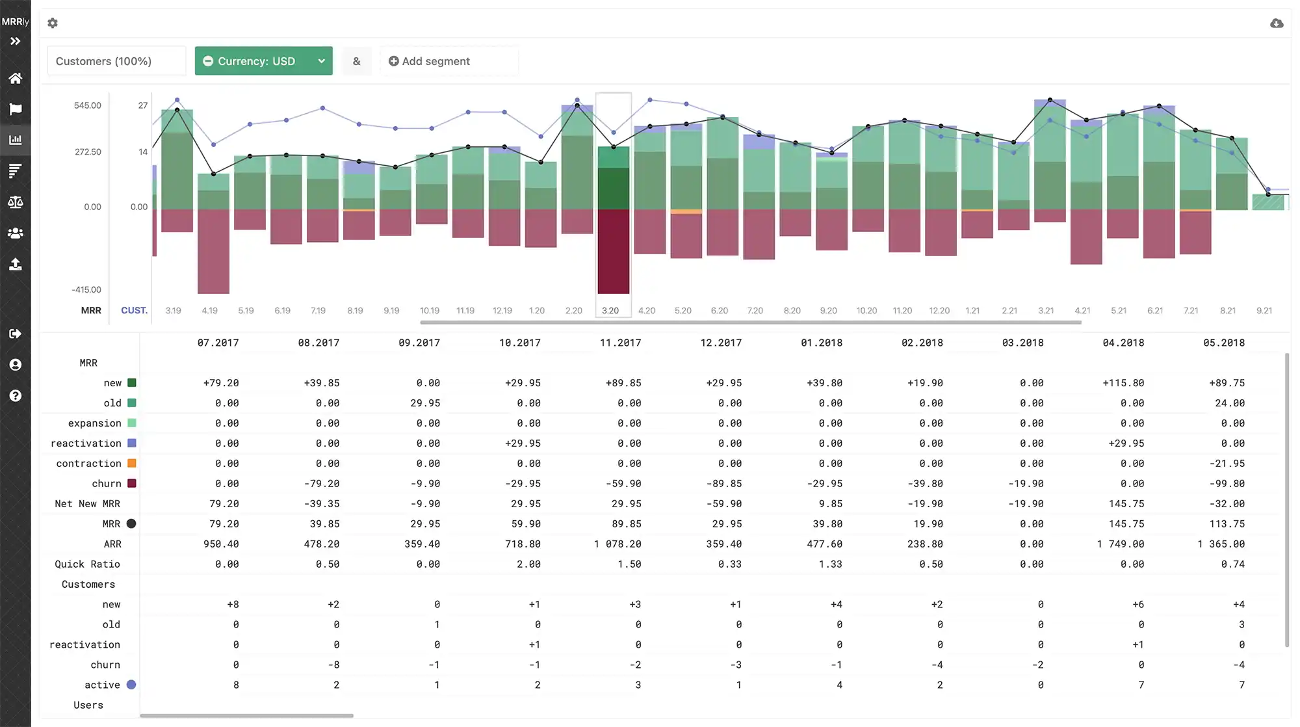Open the Currency: USD dropdown arrow
The width and height of the screenshot is (1300, 727).
321,60
